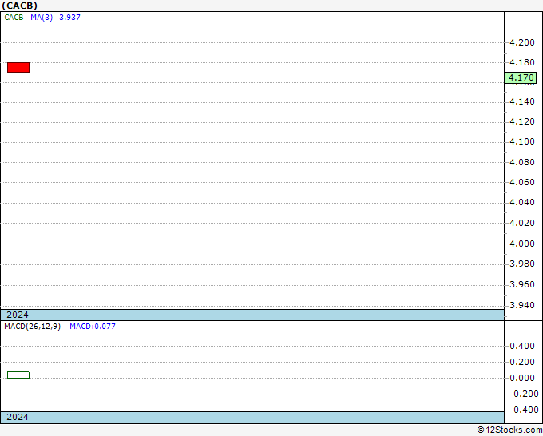Click the 2024 label under MACD panel

click(18, 417)
